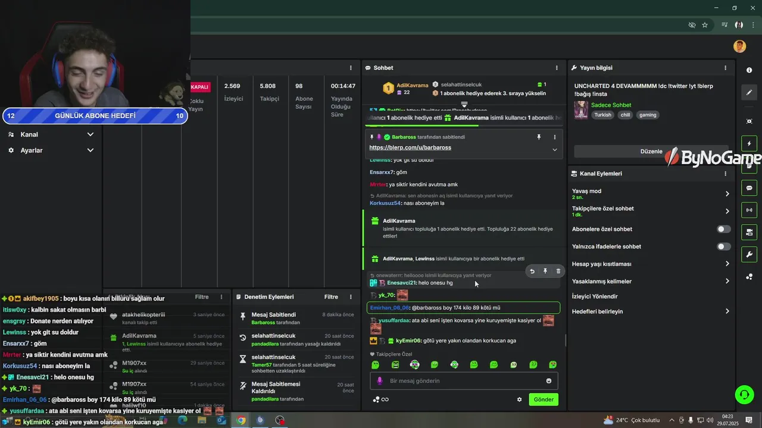Open the chat bubble sidebar icon

[x=749, y=188]
